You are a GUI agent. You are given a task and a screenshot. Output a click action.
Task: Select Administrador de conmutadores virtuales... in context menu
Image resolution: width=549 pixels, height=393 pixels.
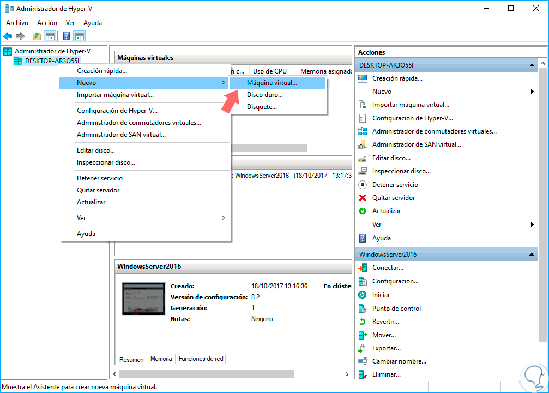pos(146,123)
